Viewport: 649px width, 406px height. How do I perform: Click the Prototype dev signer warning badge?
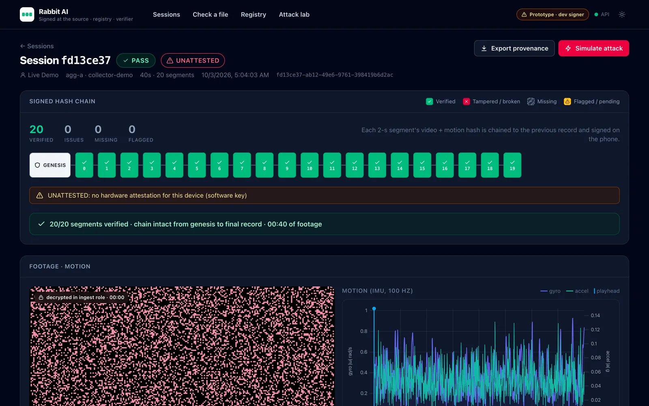pos(552,15)
